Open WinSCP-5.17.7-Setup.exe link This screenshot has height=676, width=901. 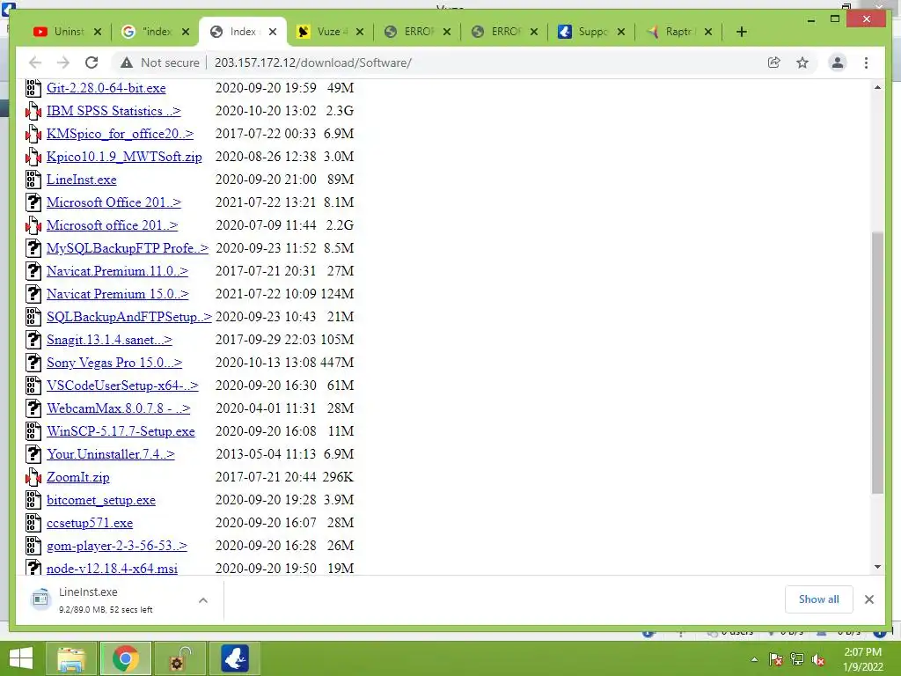121,431
